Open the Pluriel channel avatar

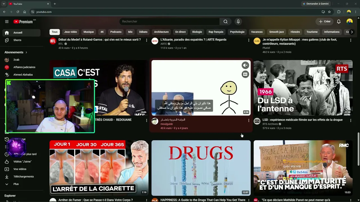tap(257, 41)
